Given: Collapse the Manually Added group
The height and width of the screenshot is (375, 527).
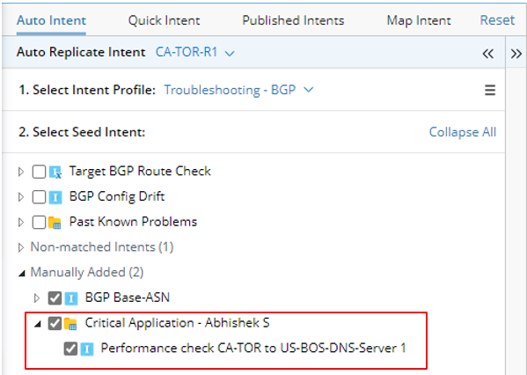Looking at the screenshot, I should point(21,273).
